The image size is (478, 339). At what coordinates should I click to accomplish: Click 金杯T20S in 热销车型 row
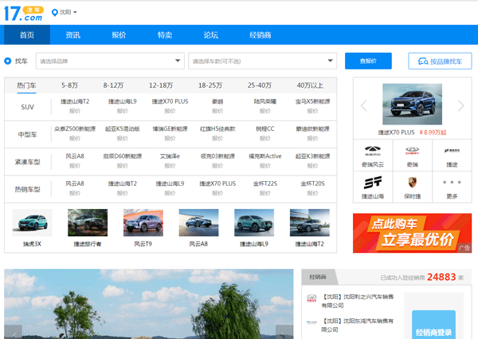(x=312, y=183)
